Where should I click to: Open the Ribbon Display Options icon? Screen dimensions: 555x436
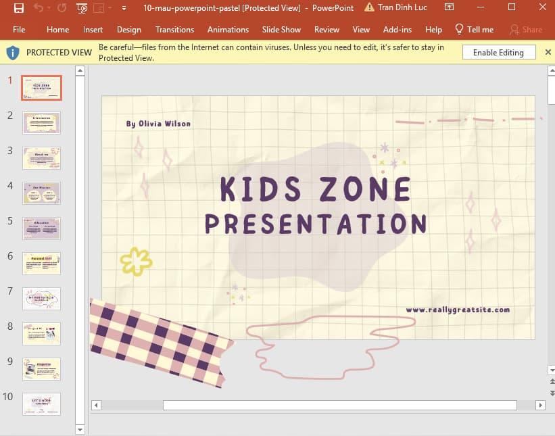[x=450, y=8]
